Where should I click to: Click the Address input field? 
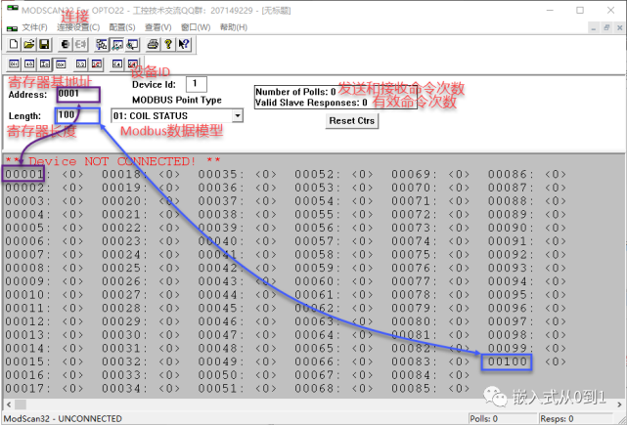pyautogui.click(x=78, y=95)
